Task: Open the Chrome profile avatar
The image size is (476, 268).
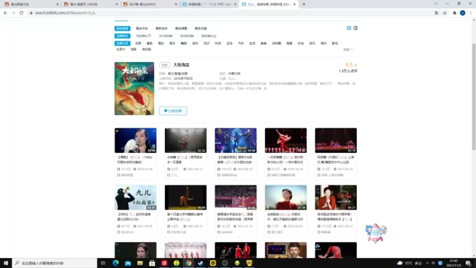Action: (x=462, y=13)
